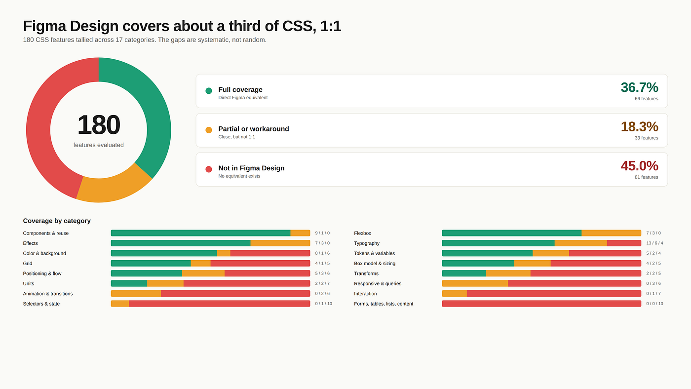
Task: Click the 18.3% value
Action: [x=639, y=126]
